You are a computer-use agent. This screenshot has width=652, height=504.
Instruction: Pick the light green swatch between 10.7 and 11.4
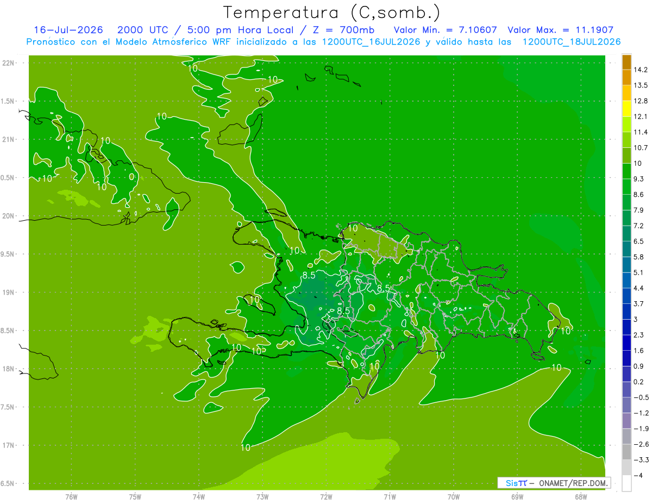626,140
